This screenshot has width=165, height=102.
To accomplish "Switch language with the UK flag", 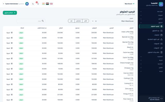I will coord(51,4).
